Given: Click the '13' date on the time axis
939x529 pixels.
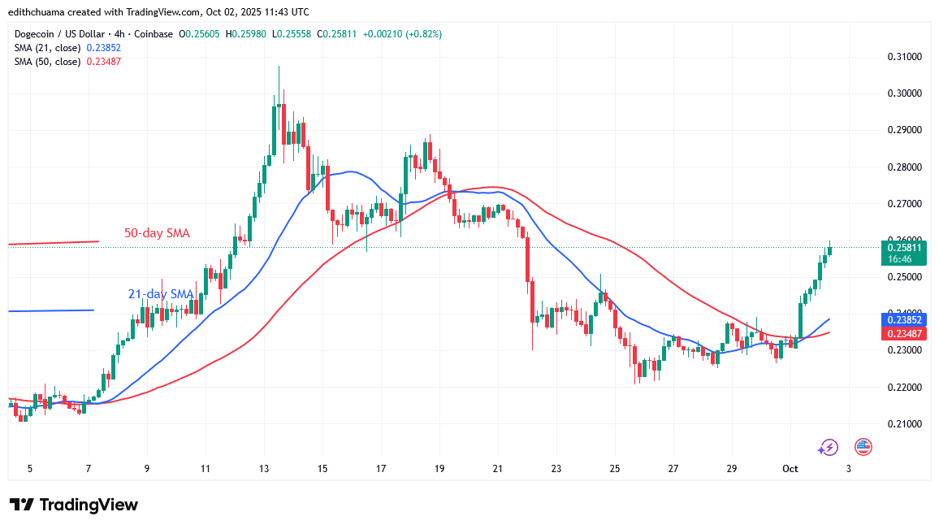Looking at the screenshot, I should coord(264,469).
